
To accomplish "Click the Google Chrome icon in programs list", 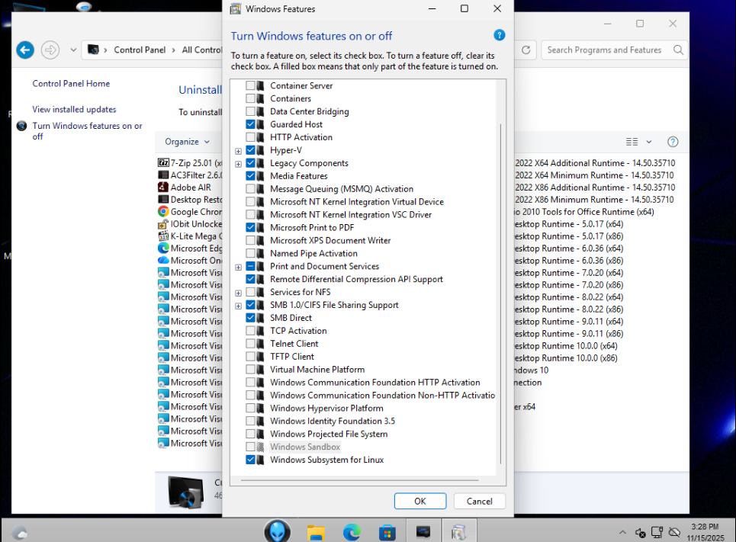I will click(163, 212).
